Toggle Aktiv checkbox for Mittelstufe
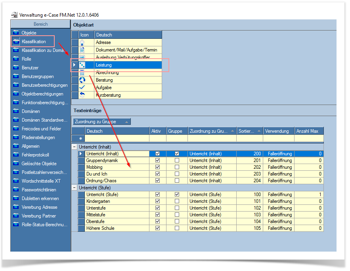Screen dimensions: 350x271 coord(158,215)
